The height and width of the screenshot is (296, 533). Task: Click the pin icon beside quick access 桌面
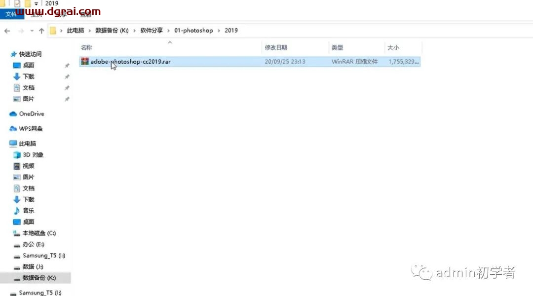click(67, 66)
